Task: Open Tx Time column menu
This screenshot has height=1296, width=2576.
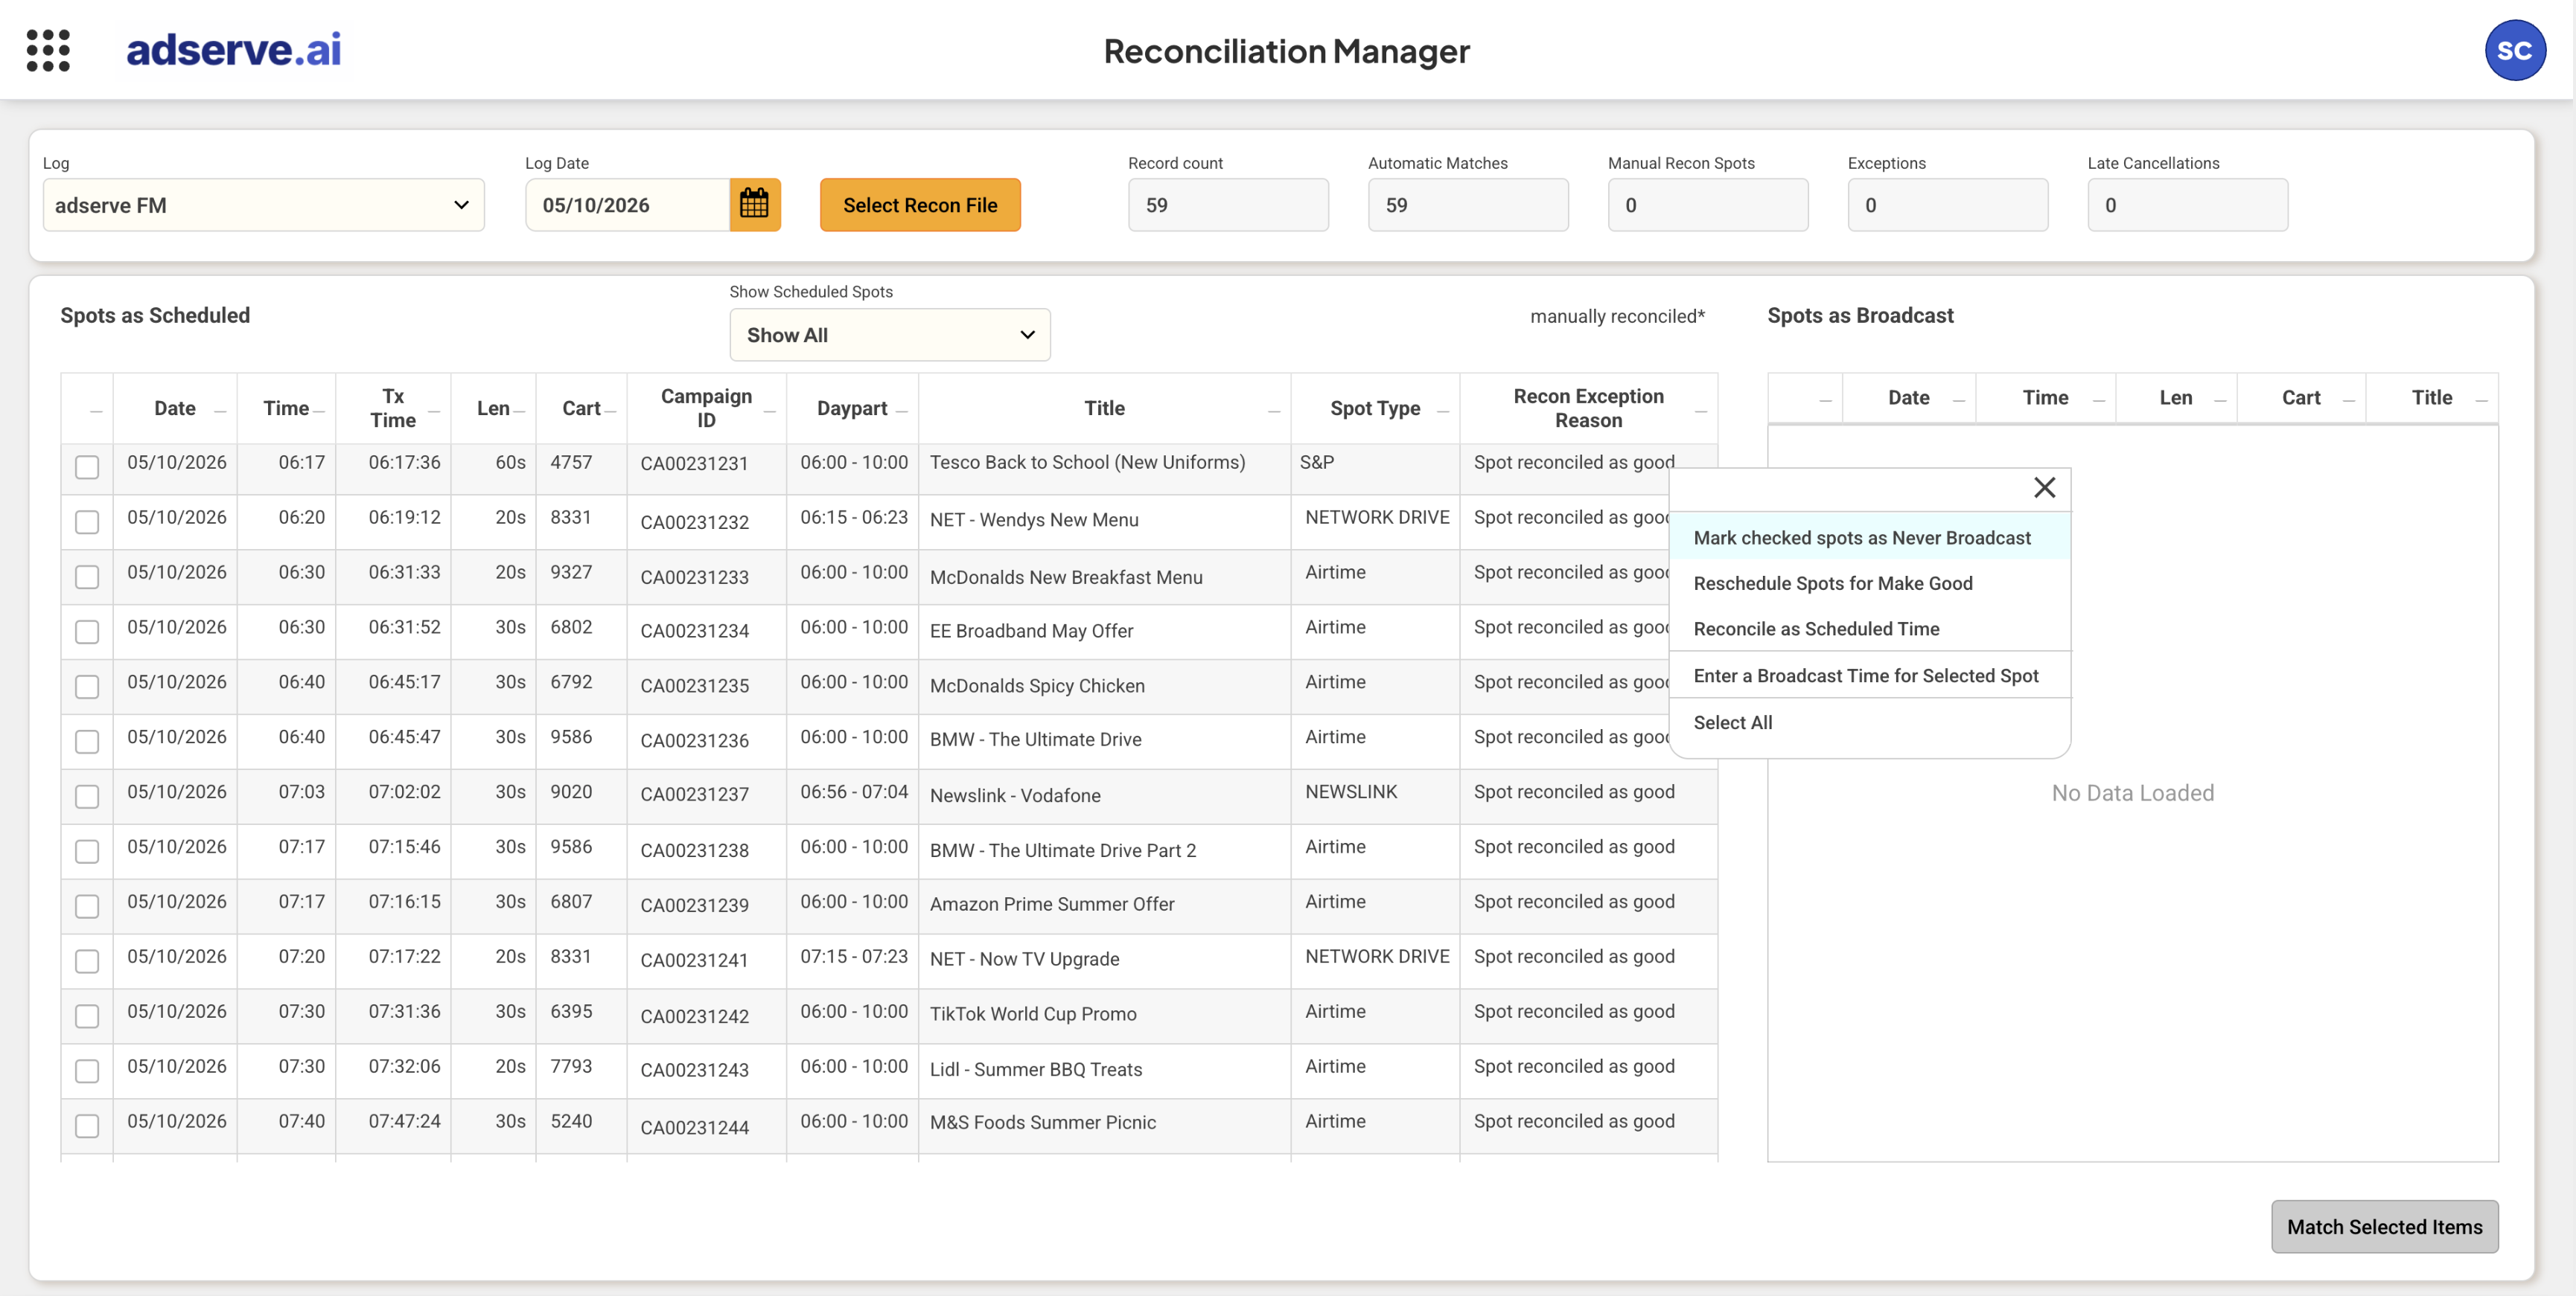Action: pyautogui.click(x=434, y=411)
